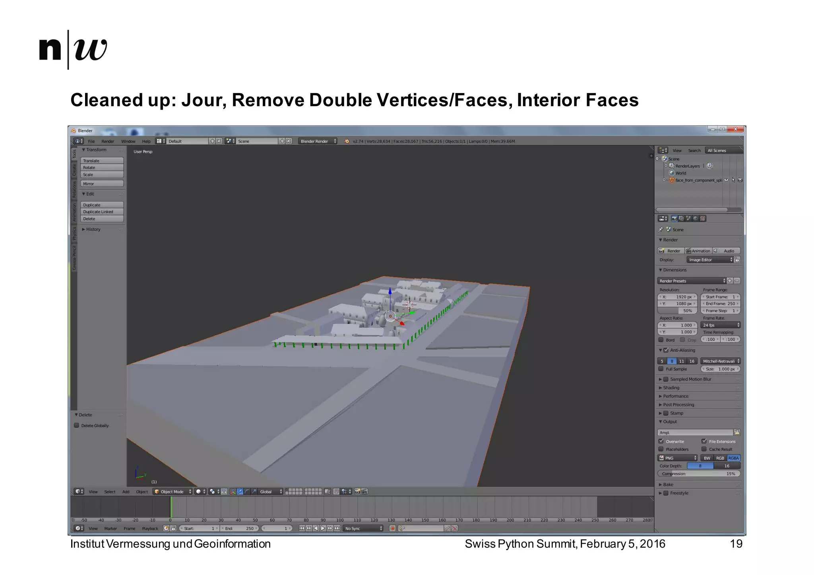The width and height of the screenshot is (814, 575).
Task: Enable the Cache Result checkbox
Action: [704, 449]
